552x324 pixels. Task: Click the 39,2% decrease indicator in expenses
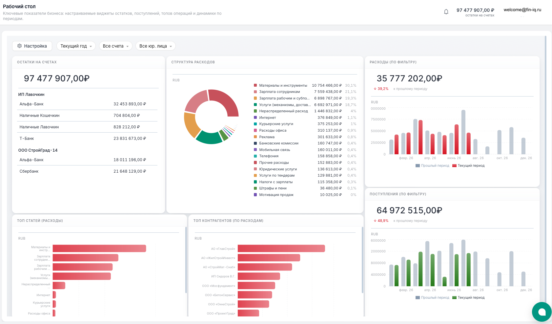tap(381, 89)
